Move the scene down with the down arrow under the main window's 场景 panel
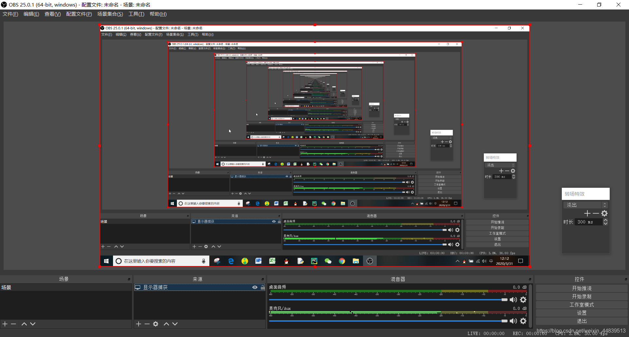The width and height of the screenshot is (629, 337). [33, 324]
